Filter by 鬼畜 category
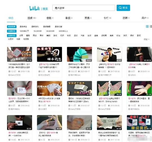The width and height of the screenshot is (152, 142). click(111, 35)
